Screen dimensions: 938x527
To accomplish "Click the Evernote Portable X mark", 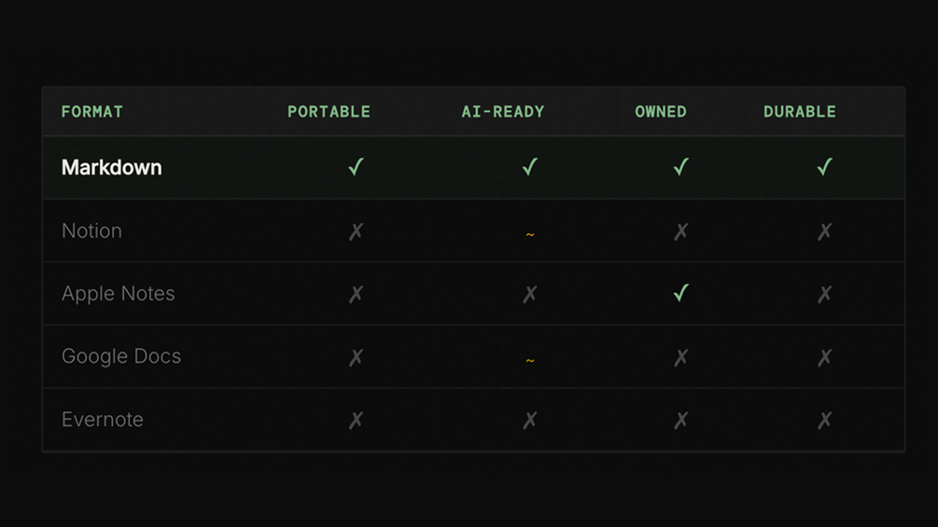I will tap(356, 421).
